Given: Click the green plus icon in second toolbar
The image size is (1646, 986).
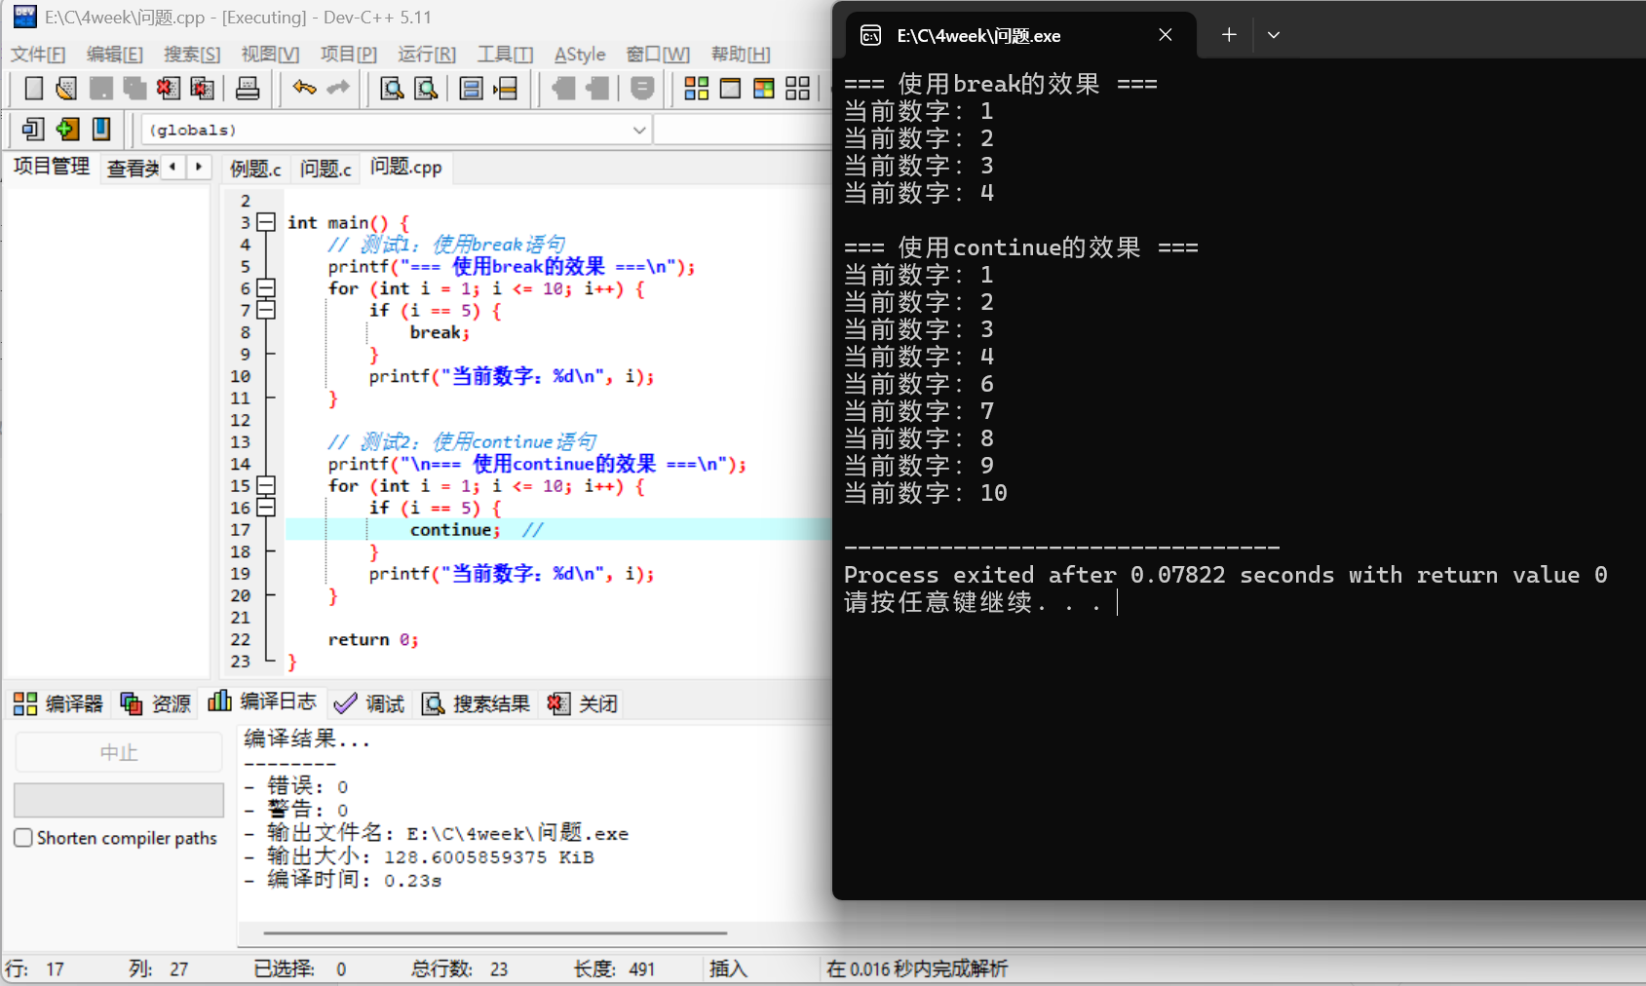Looking at the screenshot, I should coord(67,129).
